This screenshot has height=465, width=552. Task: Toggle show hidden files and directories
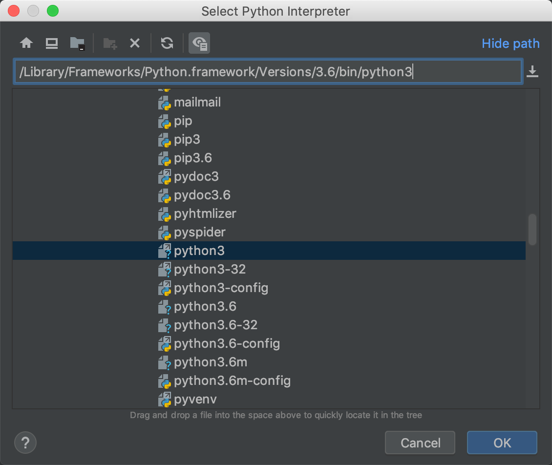(x=199, y=43)
